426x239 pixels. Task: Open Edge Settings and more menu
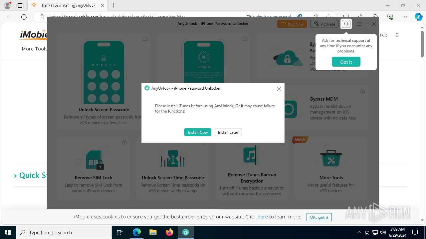tap(405, 17)
